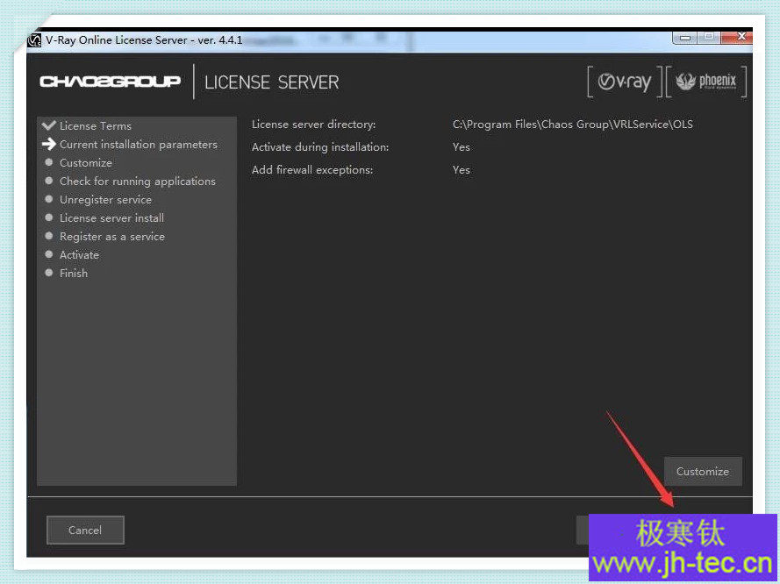
Task: Click the Phoenix fluid dynamics logo
Action: (x=706, y=82)
